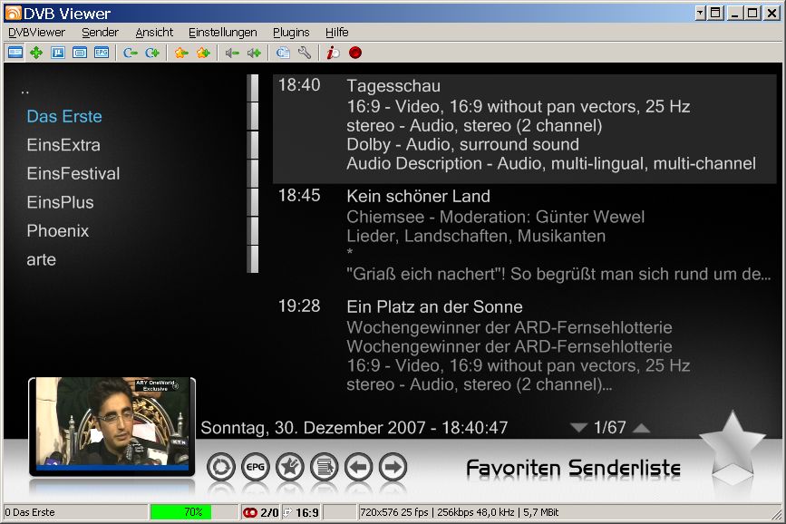Go up one level via the '..' entry
Screen dimensions: 786x524
click(25, 91)
